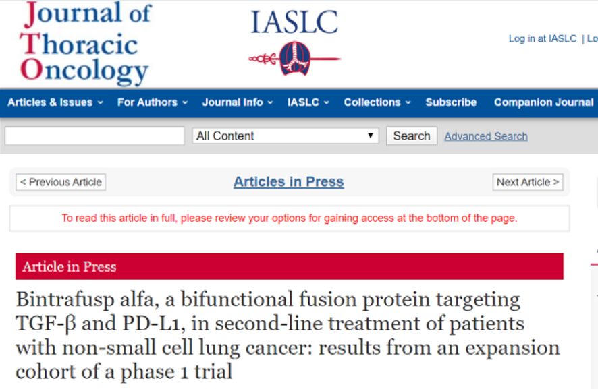
Task: Click the red access options notice text
Action: [x=289, y=218]
